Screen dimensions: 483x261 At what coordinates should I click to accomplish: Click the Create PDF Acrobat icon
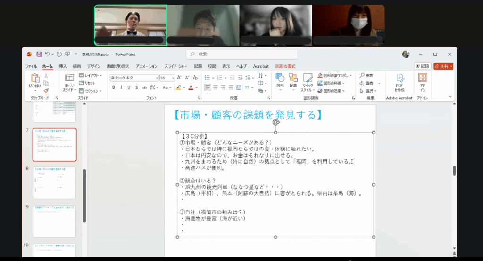click(400, 82)
